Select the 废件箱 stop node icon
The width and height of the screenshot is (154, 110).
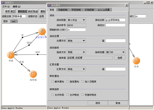(33, 74)
